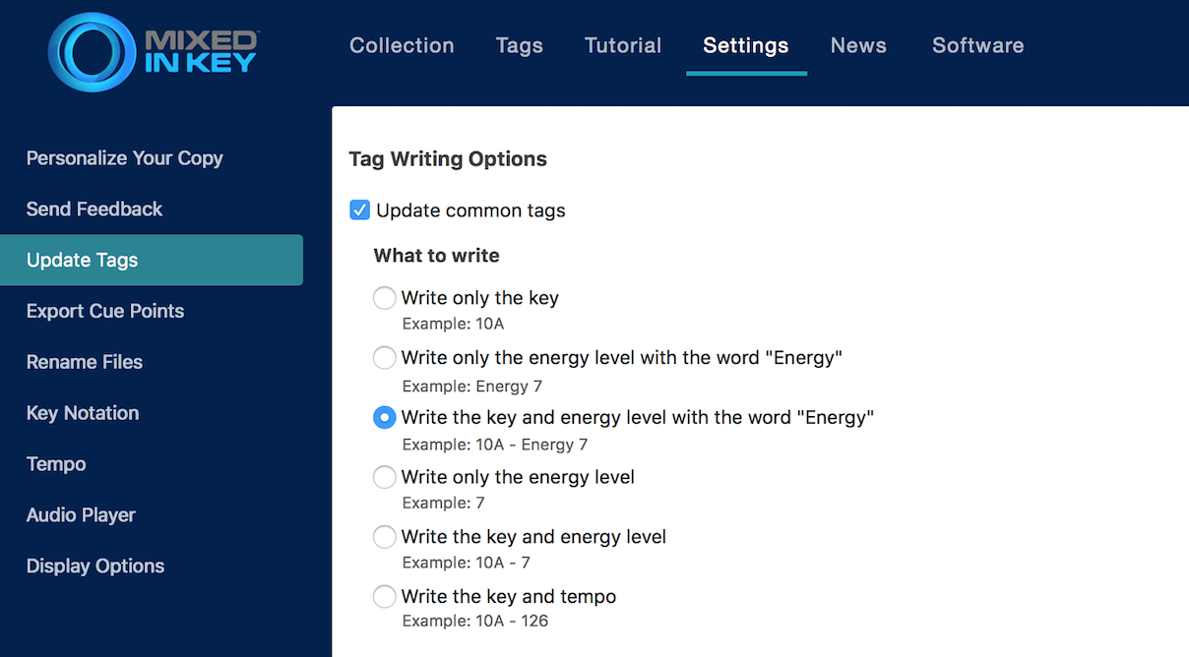Select 'Write the key and energy level' radio

pyautogui.click(x=385, y=537)
